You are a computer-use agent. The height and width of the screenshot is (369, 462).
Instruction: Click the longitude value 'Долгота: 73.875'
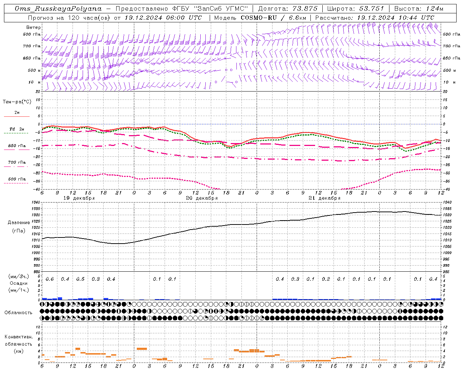pyautogui.click(x=288, y=9)
